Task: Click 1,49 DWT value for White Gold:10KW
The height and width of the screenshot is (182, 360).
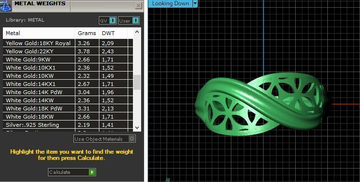Action: 108,76
